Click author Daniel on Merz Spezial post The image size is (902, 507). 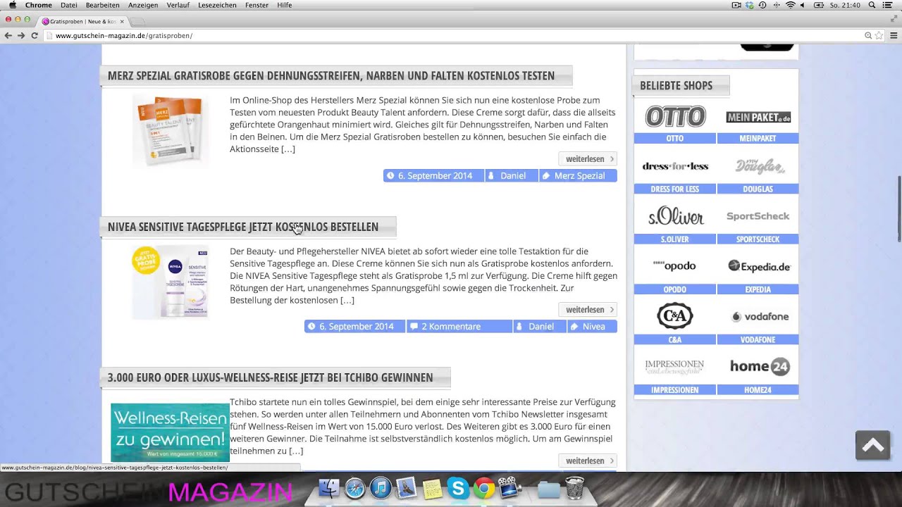(512, 175)
